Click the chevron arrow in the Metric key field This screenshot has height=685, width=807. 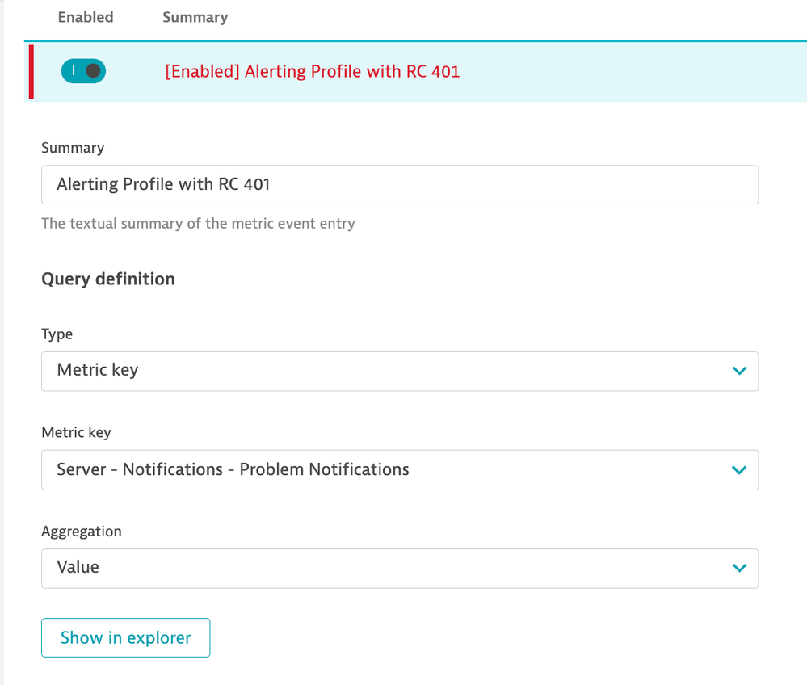[738, 469]
